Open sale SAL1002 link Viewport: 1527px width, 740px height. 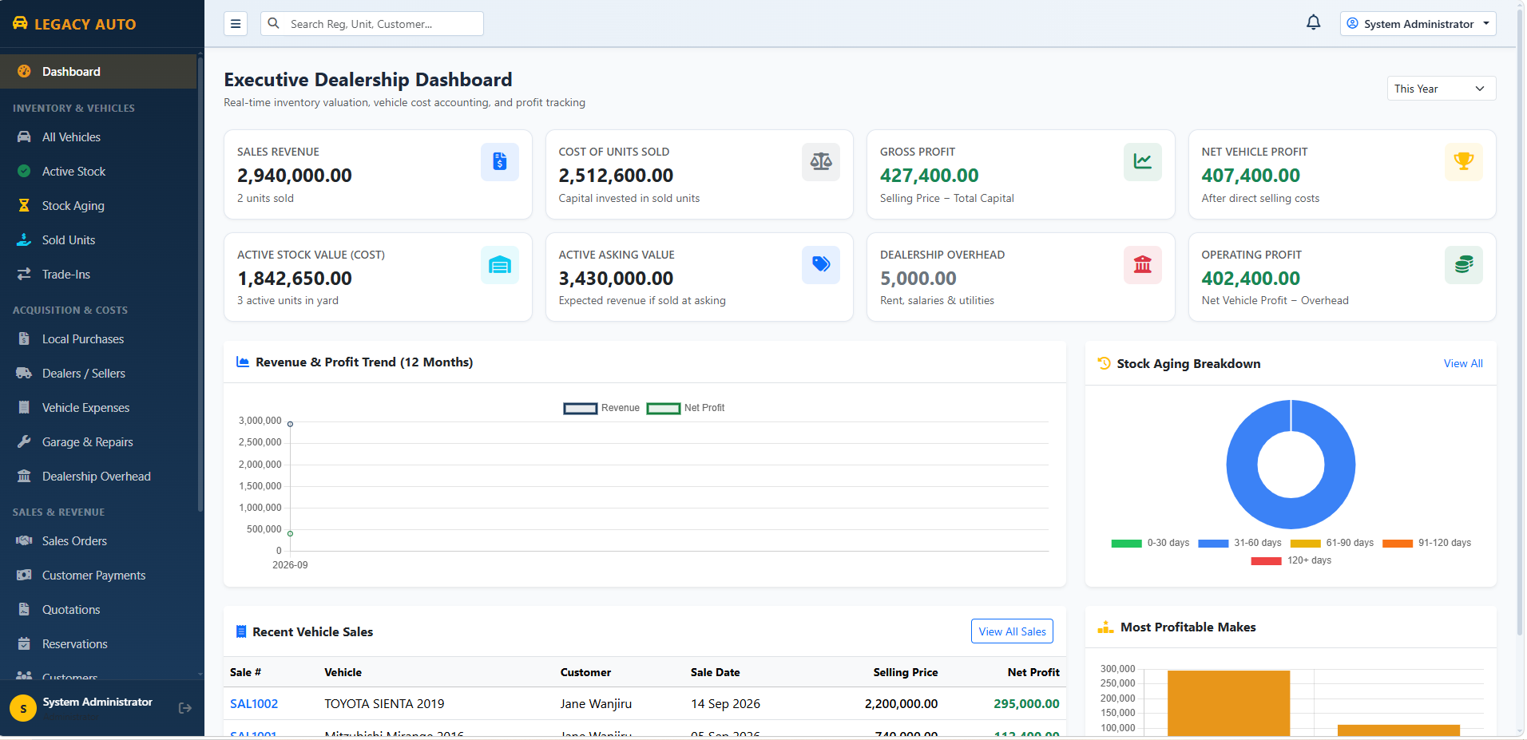click(x=254, y=704)
